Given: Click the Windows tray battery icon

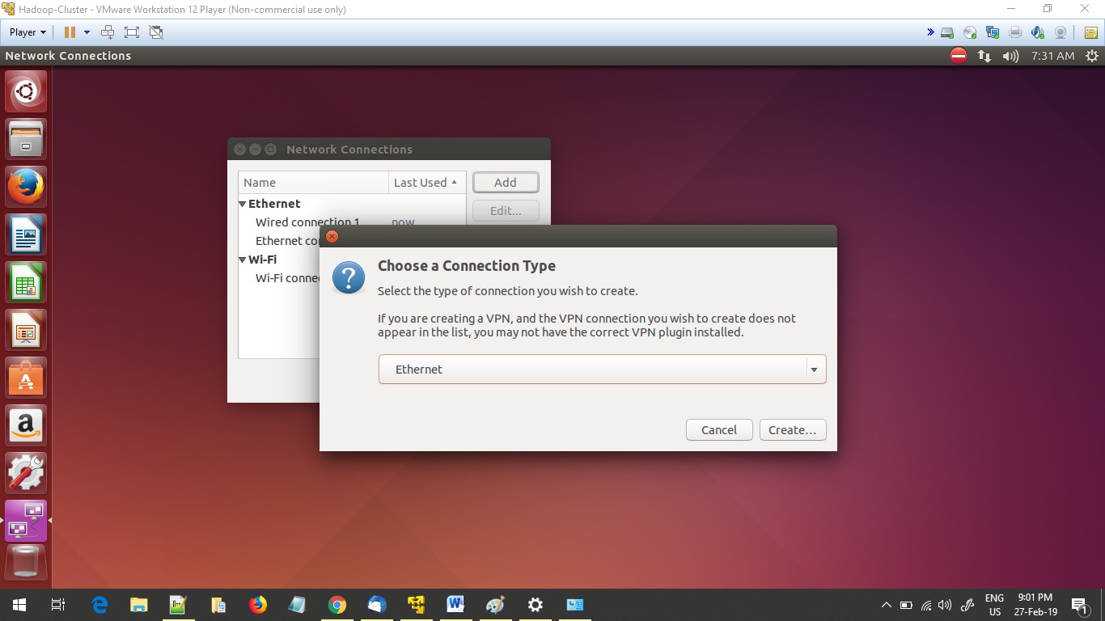Looking at the screenshot, I should 906,605.
